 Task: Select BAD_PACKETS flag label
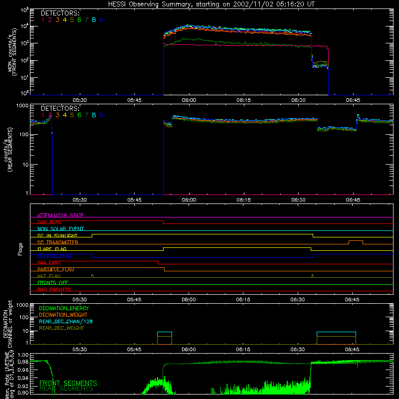(x=54, y=289)
